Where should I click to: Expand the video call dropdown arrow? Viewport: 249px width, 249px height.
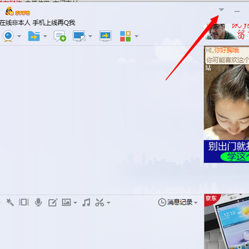coord(19,36)
